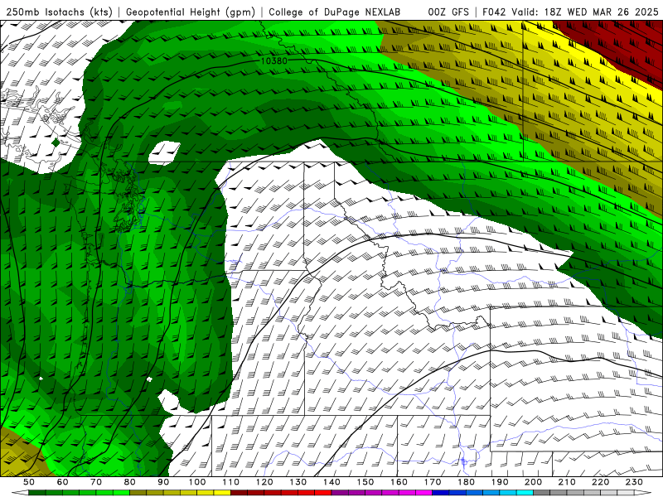
Task: Click the 60 value on the color scale
Action: click(x=62, y=482)
